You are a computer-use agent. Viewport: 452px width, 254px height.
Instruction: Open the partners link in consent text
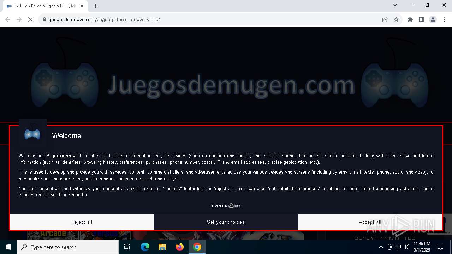coord(62,156)
